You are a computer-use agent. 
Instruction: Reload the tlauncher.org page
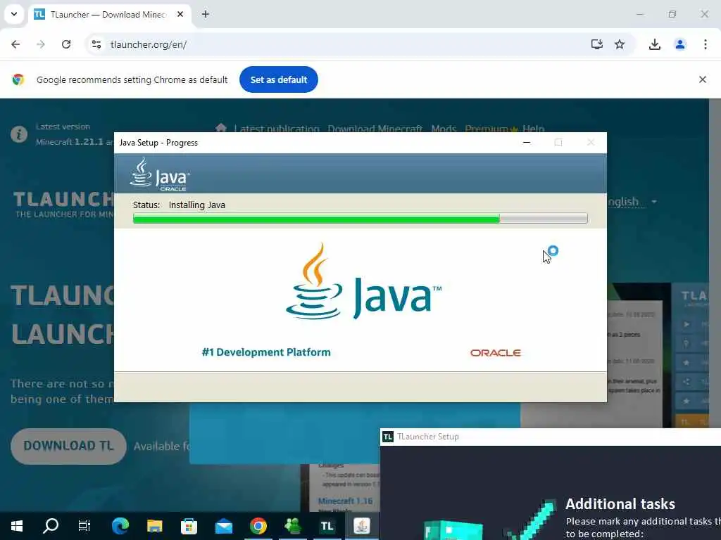click(66, 44)
